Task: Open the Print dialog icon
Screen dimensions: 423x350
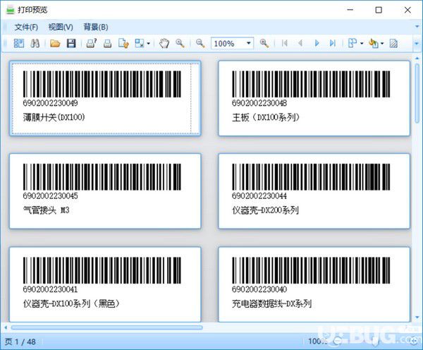Action: (x=92, y=43)
